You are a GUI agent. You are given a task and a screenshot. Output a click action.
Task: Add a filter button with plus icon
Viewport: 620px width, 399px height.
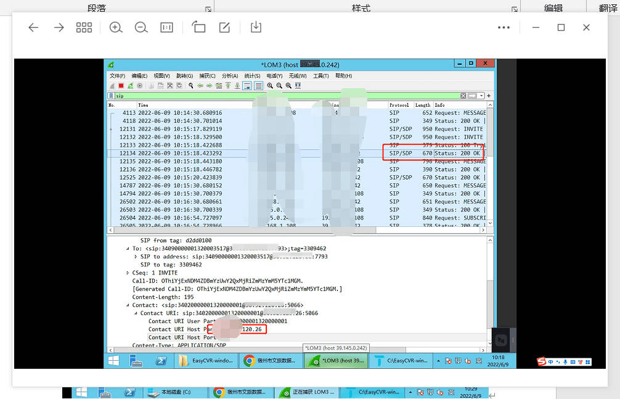(489, 96)
